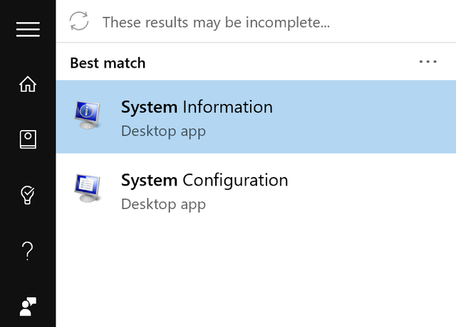Go to Cortana Home via house icon
The image size is (456, 327).
pos(28,84)
